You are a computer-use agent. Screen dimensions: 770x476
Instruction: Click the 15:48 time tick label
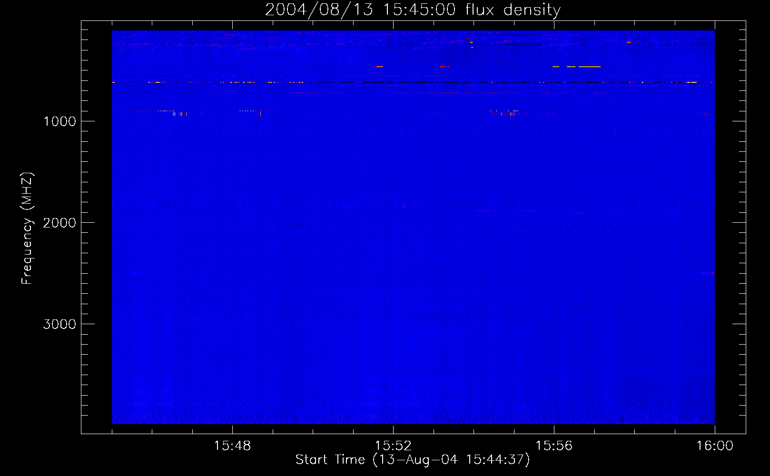pos(232,446)
